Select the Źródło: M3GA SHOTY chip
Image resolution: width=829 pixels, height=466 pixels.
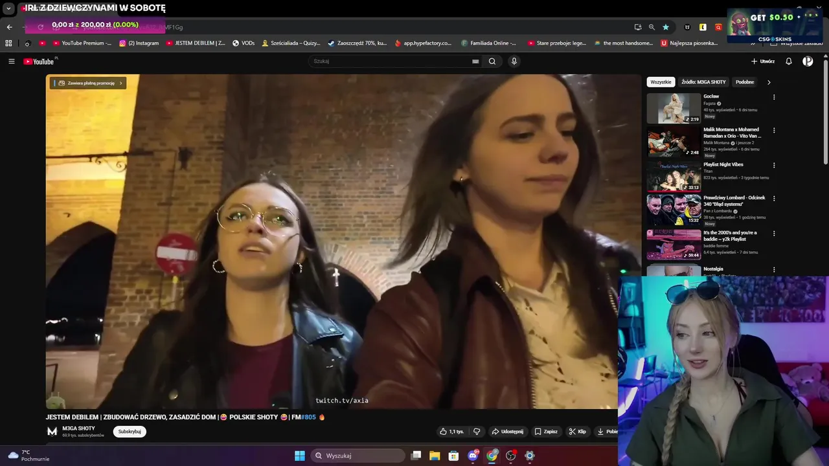(703, 82)
